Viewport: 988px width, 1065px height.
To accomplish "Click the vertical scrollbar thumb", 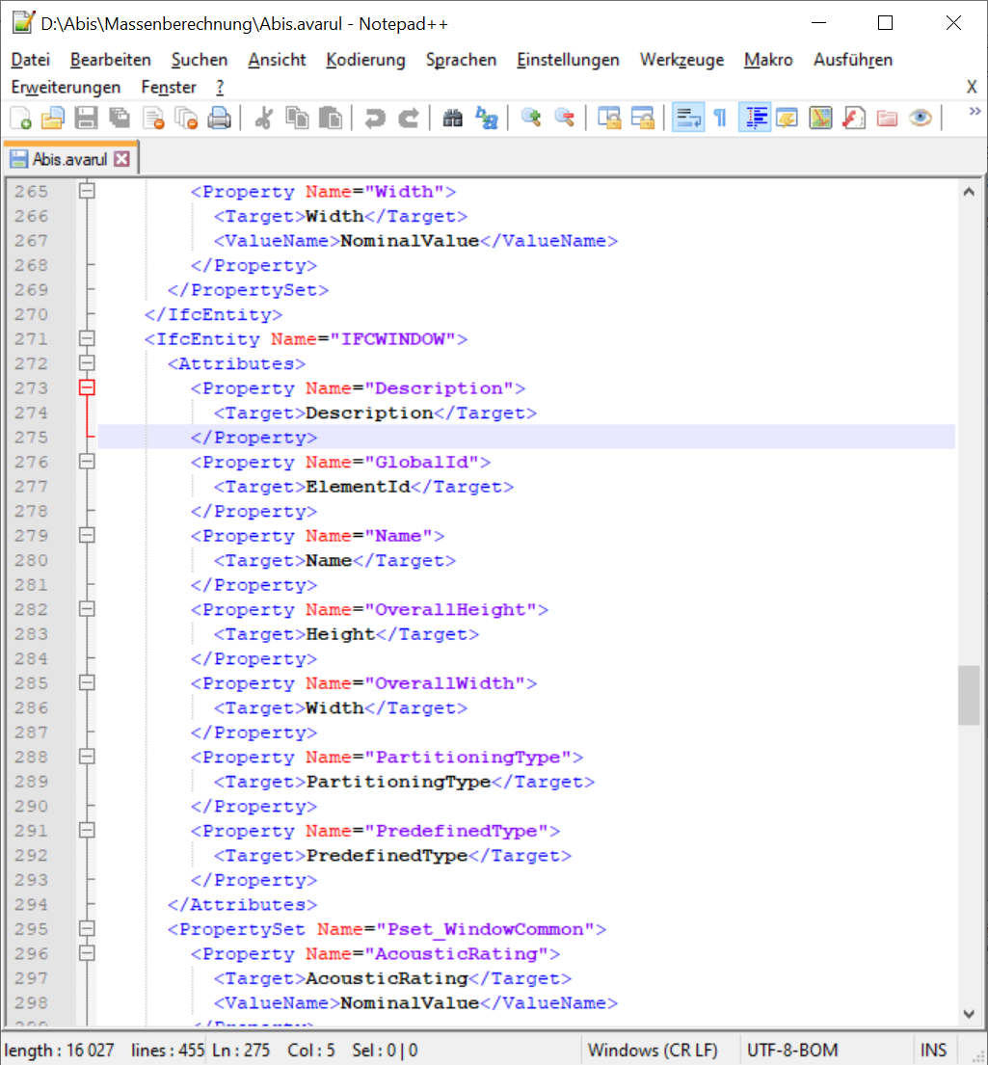I will coord(969,696).
